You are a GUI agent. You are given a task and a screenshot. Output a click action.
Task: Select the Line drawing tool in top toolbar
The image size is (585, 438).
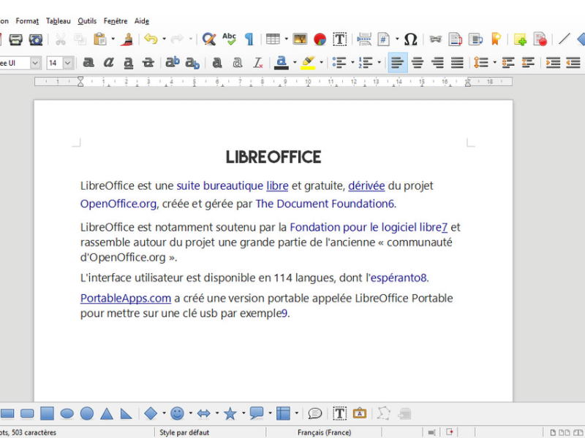(x=564, y=39)
